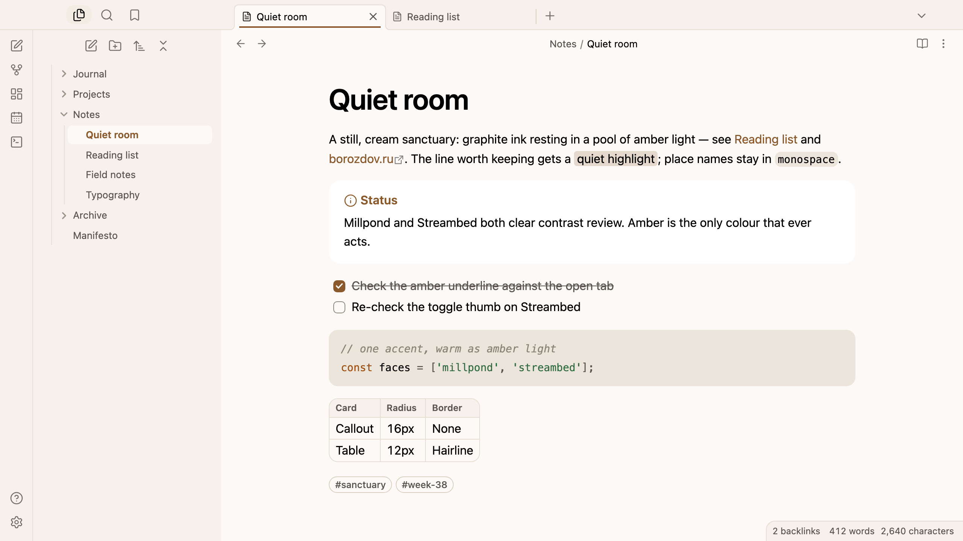Navigate back with the left arrow
This screenshot has width=963, height=541.
(x=241, y=44)
